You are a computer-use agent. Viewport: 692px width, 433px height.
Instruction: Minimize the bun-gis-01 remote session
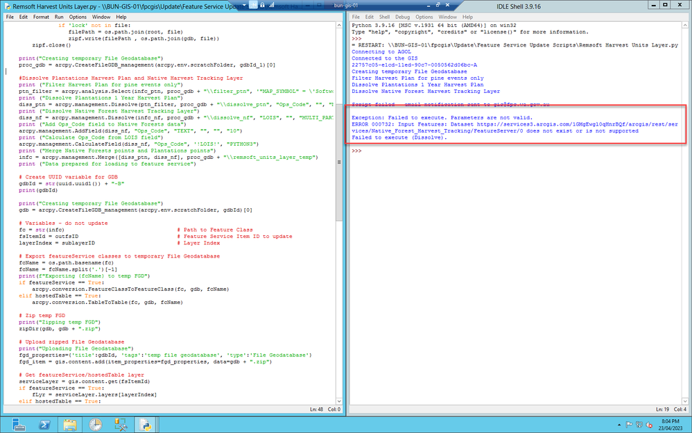point(428,6)
